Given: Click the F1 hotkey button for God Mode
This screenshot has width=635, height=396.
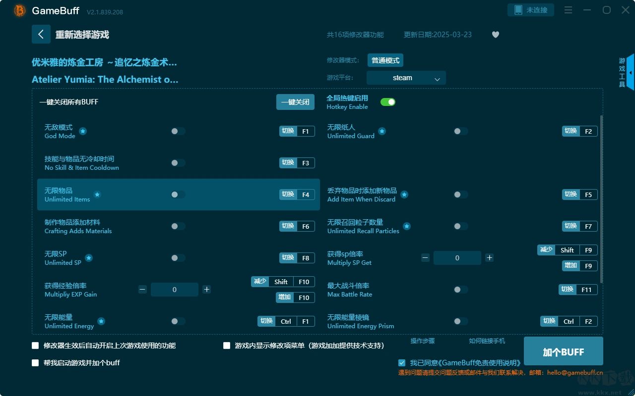Looking at the screenshot, I should point(297,131).
